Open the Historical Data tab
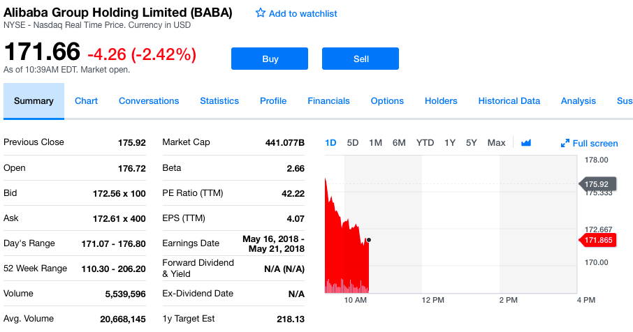The image size is (633, 332). (x=509, y=101)
